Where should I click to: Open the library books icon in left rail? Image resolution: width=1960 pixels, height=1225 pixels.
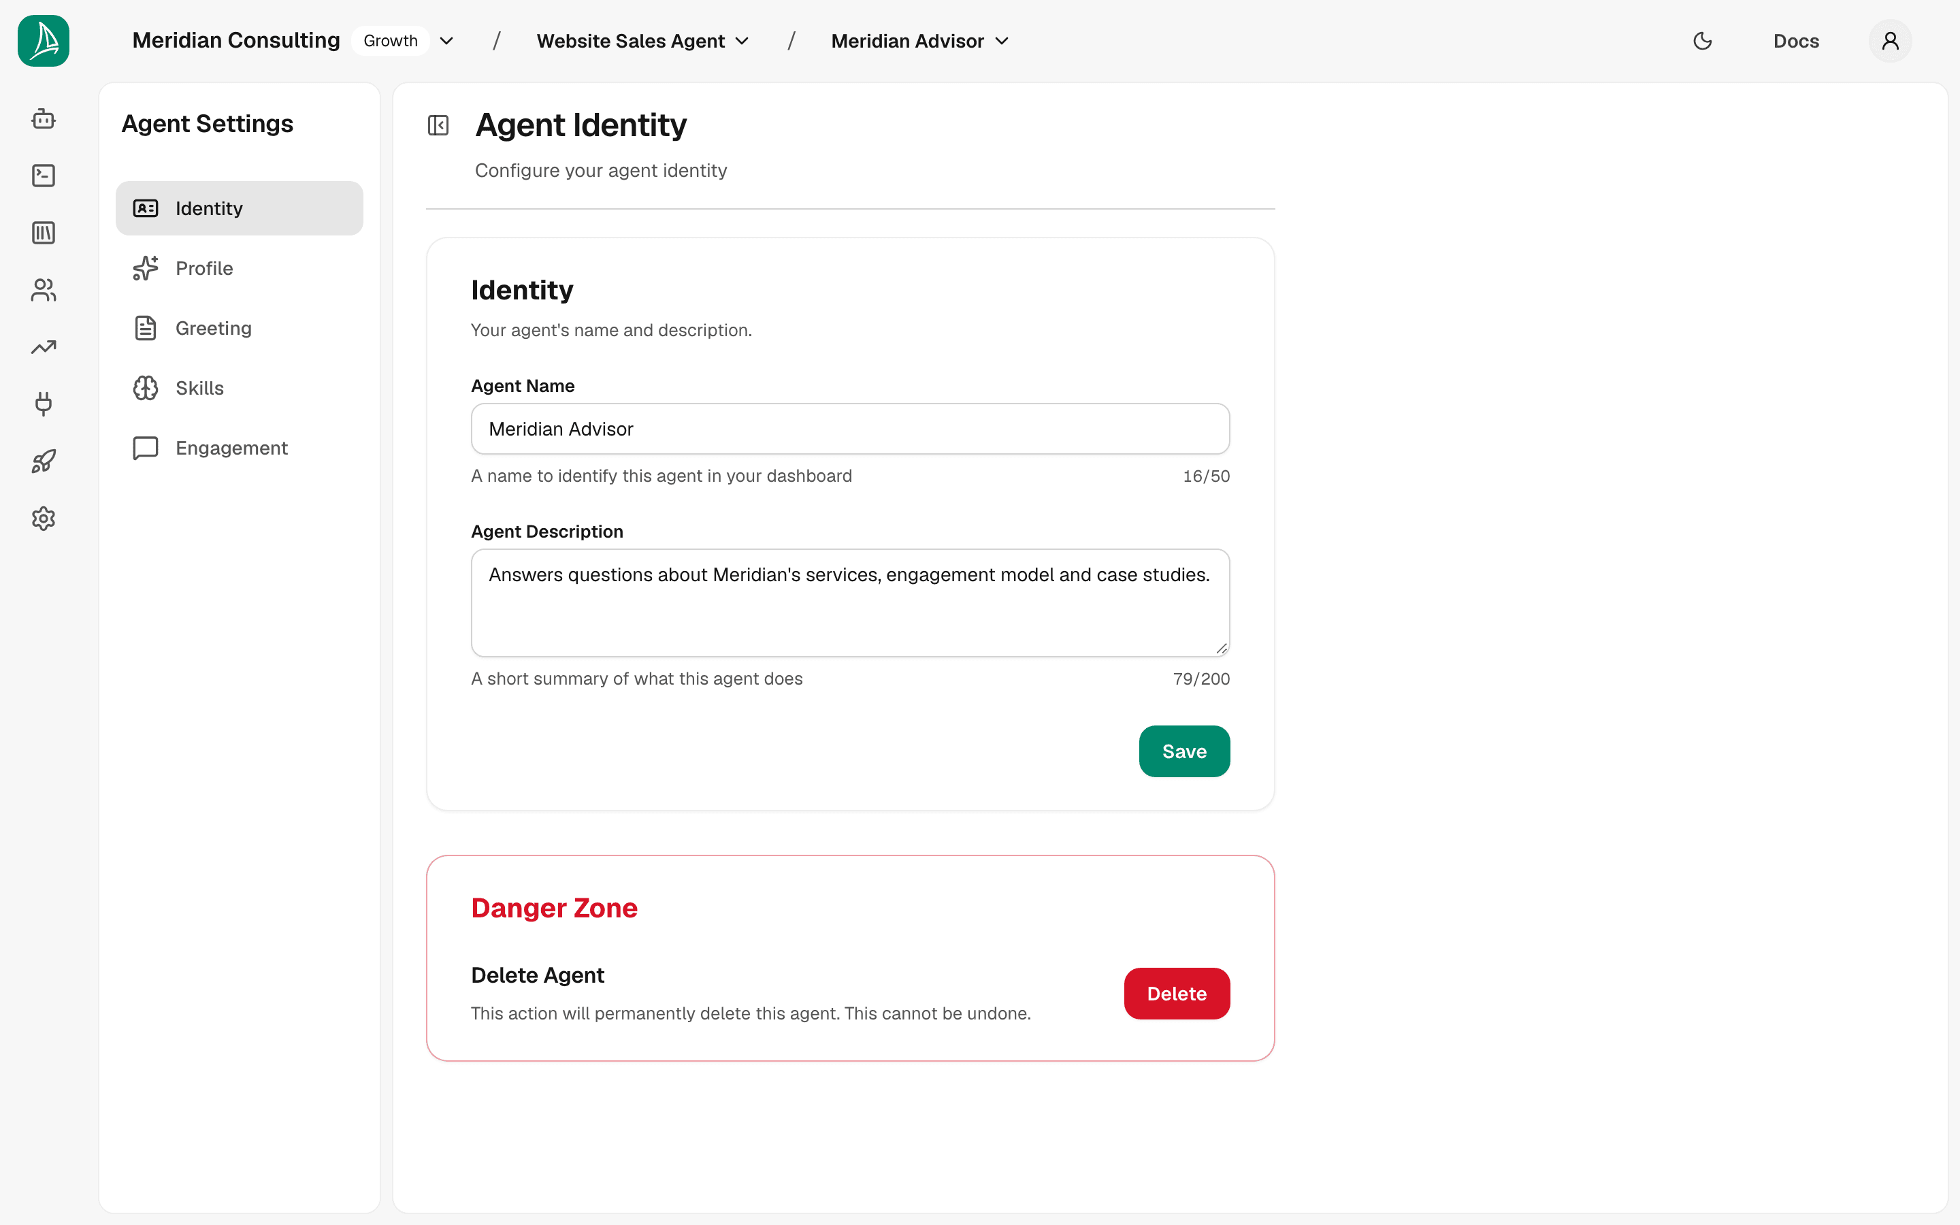pos(44,233)
